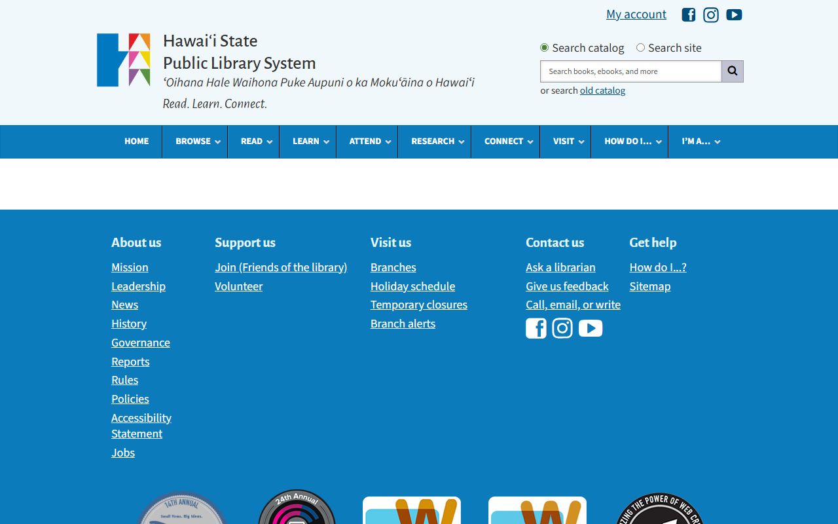This screenshot has width=838, height=524.
Task: Open footer Facebook icon under Contact us
Action: (536, 328)
